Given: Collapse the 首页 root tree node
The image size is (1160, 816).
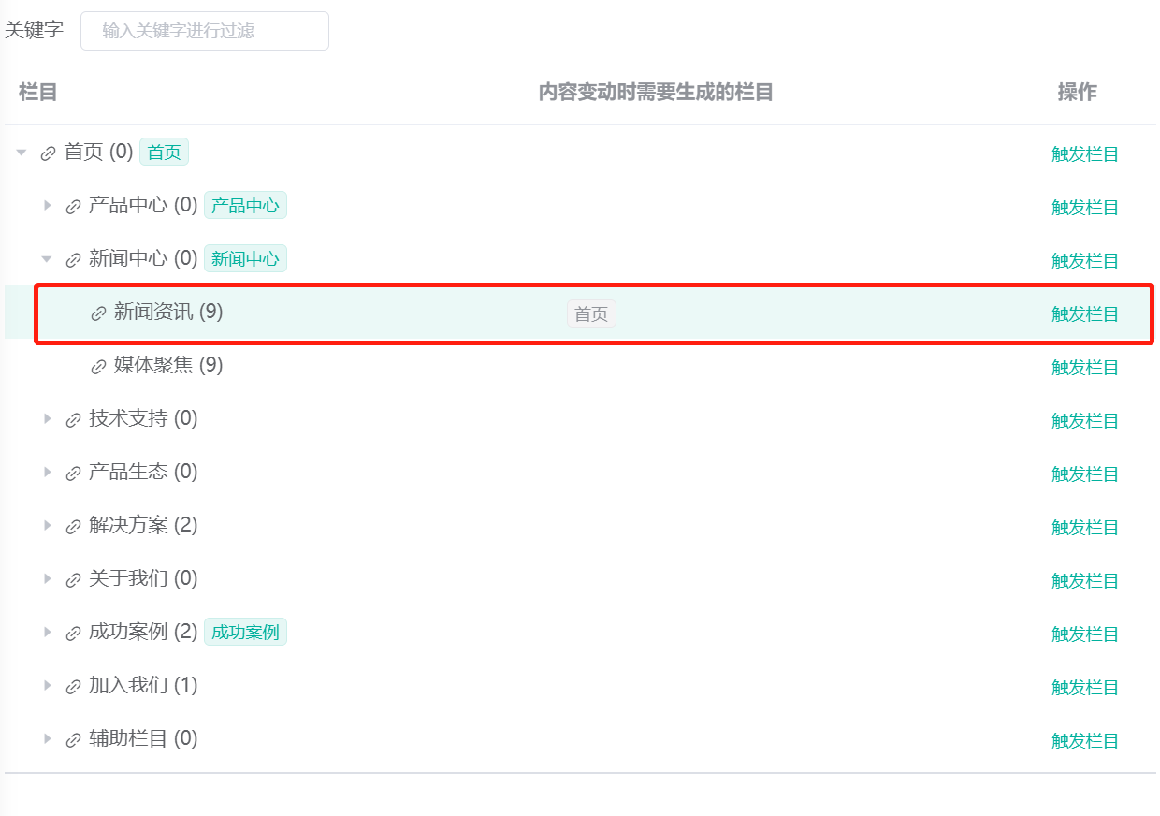Looking at the screenshot, I should click(22, 152).
